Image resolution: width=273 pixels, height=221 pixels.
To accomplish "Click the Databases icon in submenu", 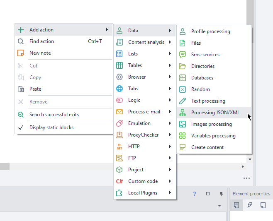I will [183, 78].
